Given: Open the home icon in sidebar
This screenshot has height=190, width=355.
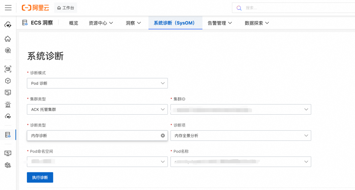Looking at the screenshot, I should coord(8,39).
